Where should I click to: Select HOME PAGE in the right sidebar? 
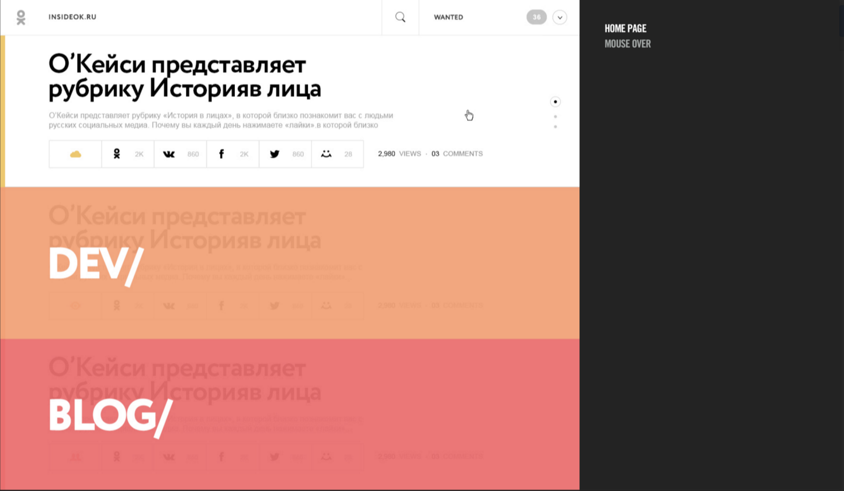(x=625, y=28)
